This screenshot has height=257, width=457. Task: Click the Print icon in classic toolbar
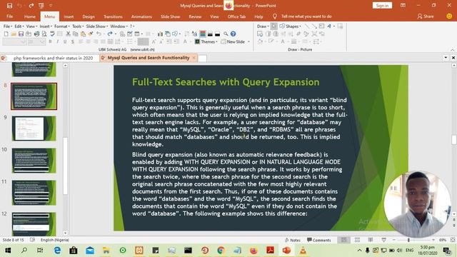[x=36, y=34]
